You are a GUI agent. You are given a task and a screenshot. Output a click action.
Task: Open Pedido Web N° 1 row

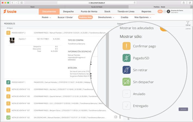[x=54, y=82]
